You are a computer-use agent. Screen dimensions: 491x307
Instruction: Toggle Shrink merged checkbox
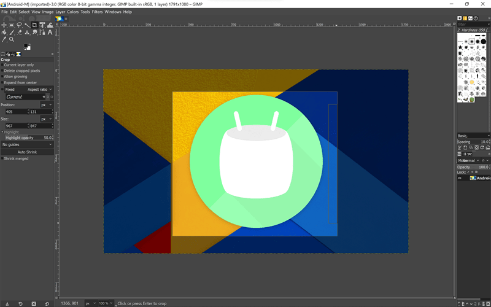(x=2, y=158)
